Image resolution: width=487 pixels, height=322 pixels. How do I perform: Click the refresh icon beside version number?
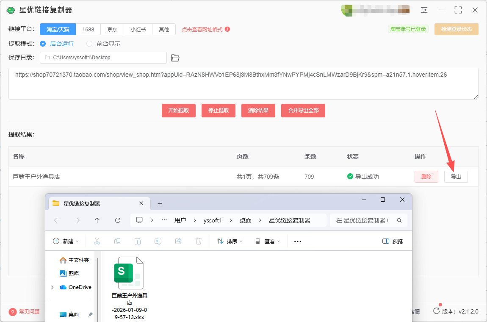(x=436, y=311)
